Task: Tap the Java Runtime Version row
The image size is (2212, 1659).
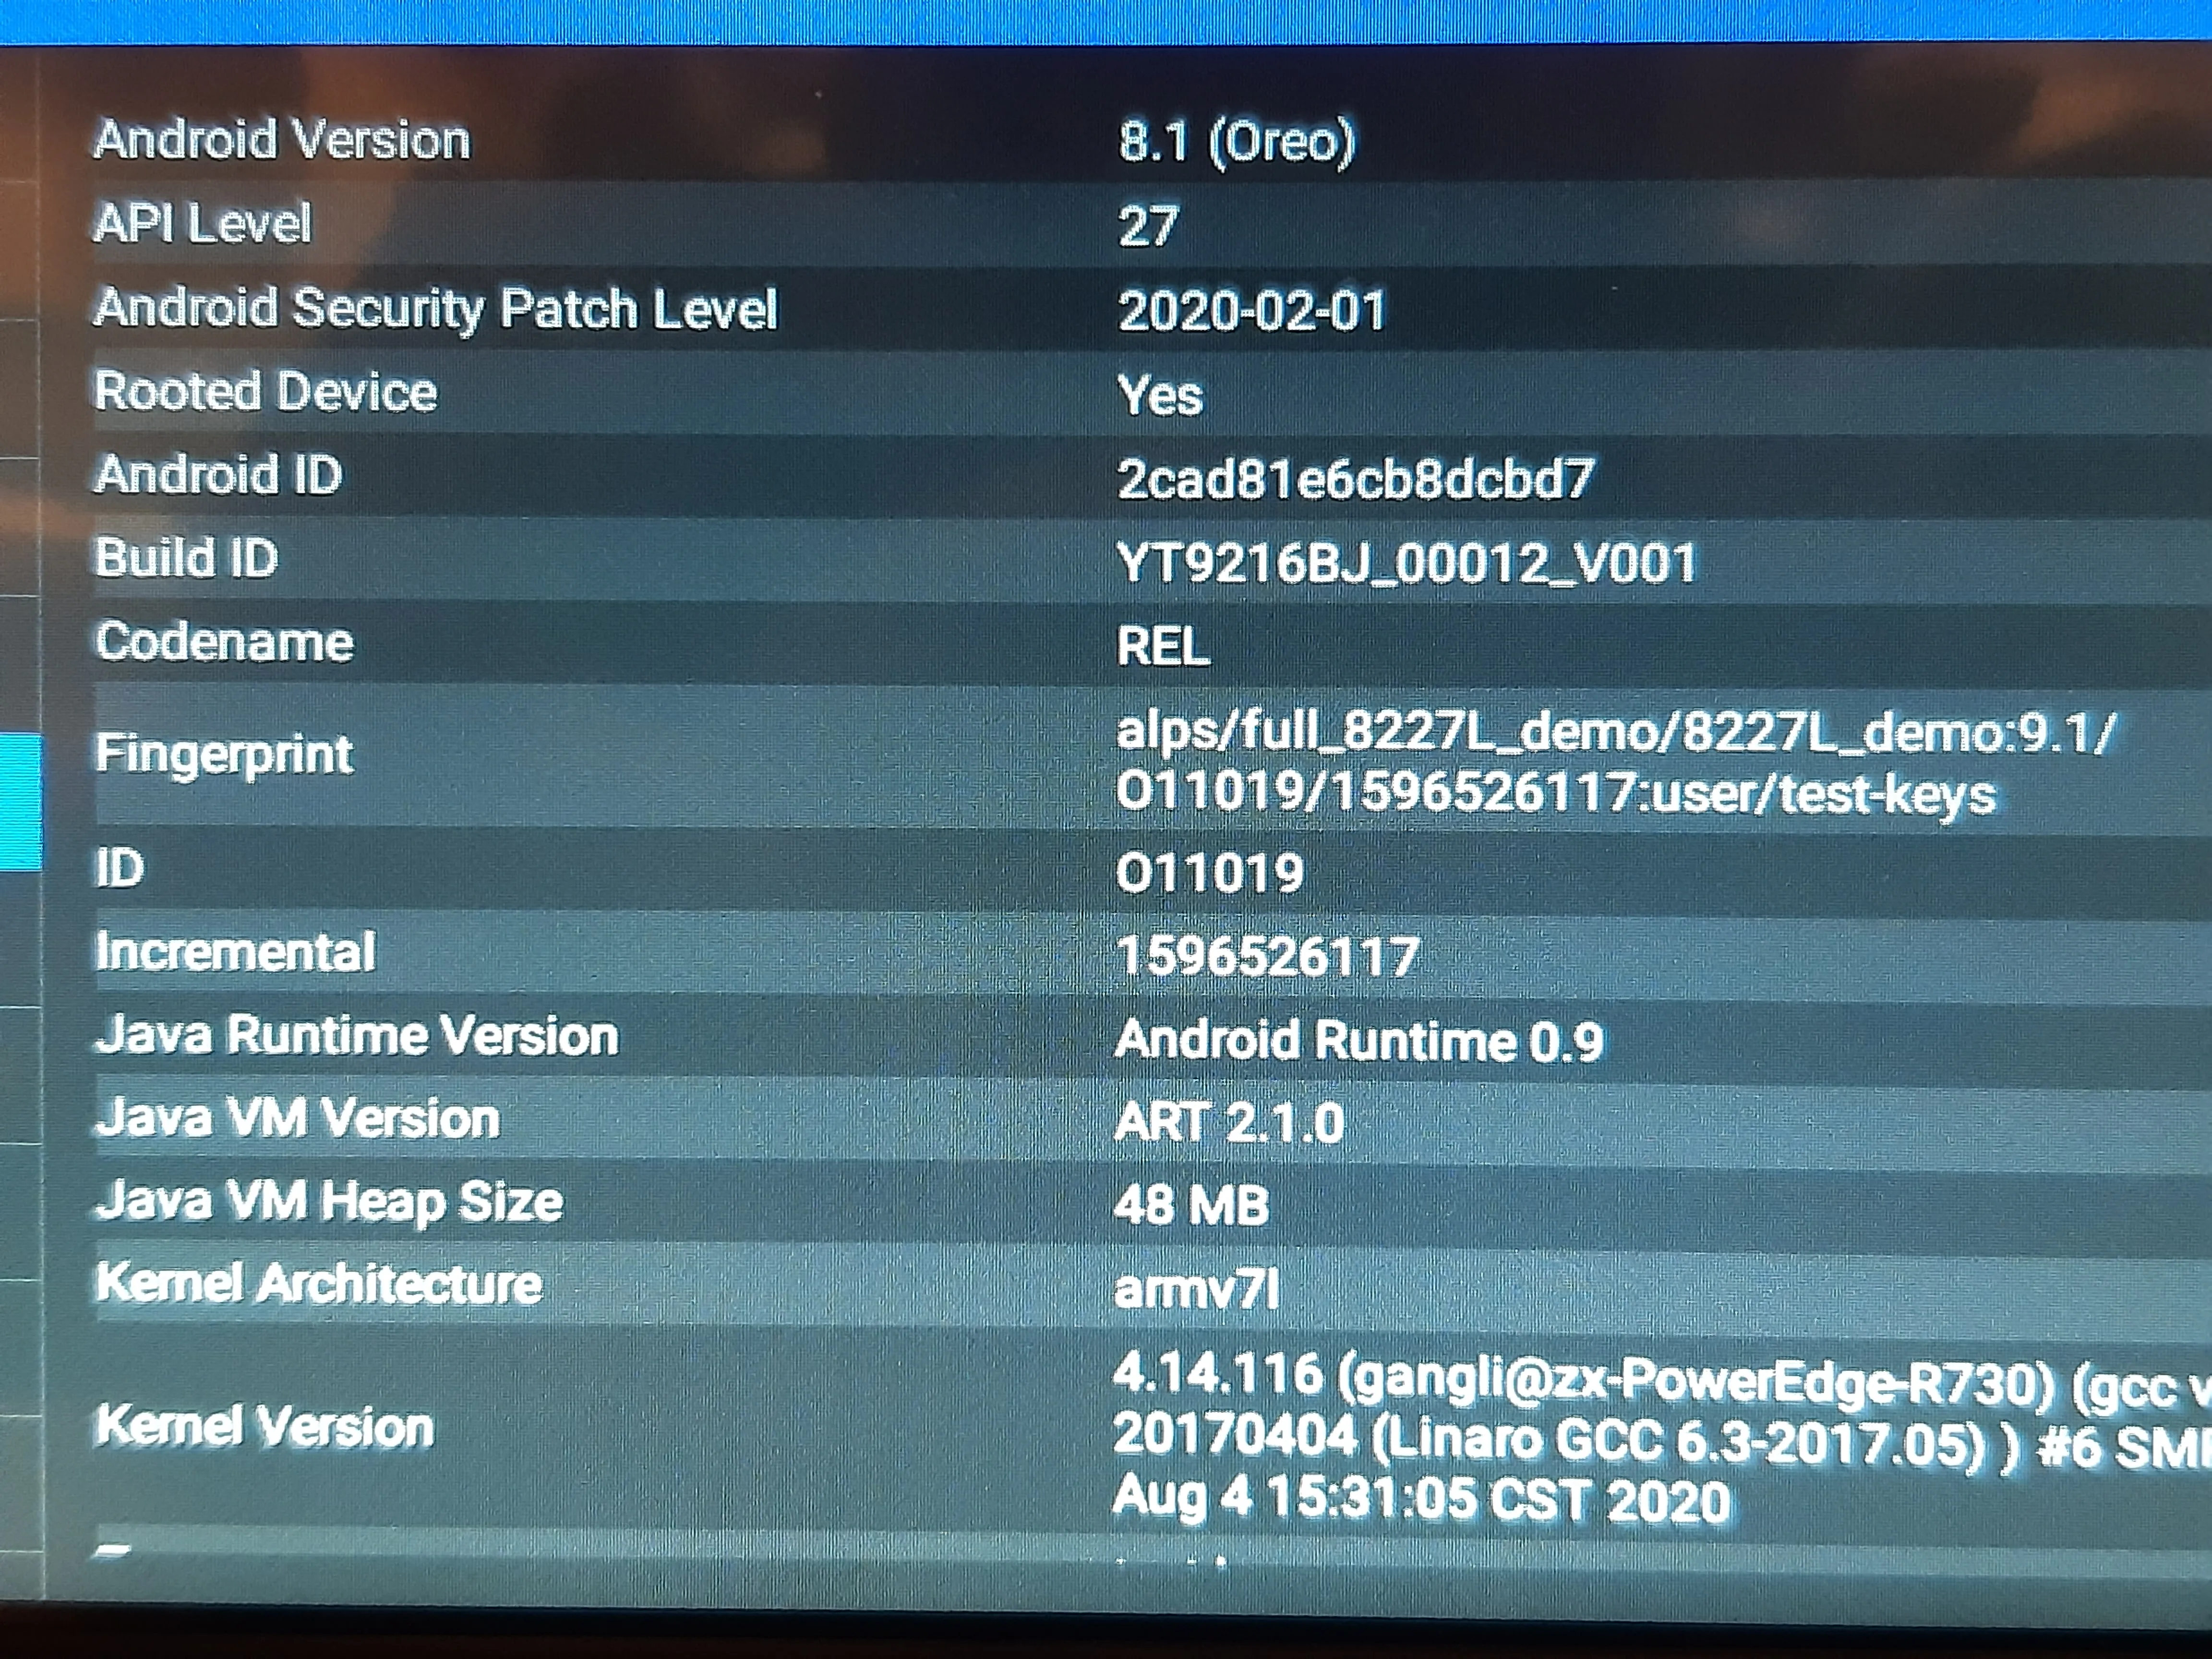Action: [357, 1035]
